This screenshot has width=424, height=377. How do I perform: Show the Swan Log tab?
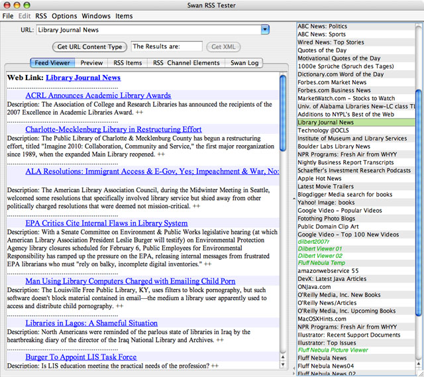coord(244,63)
